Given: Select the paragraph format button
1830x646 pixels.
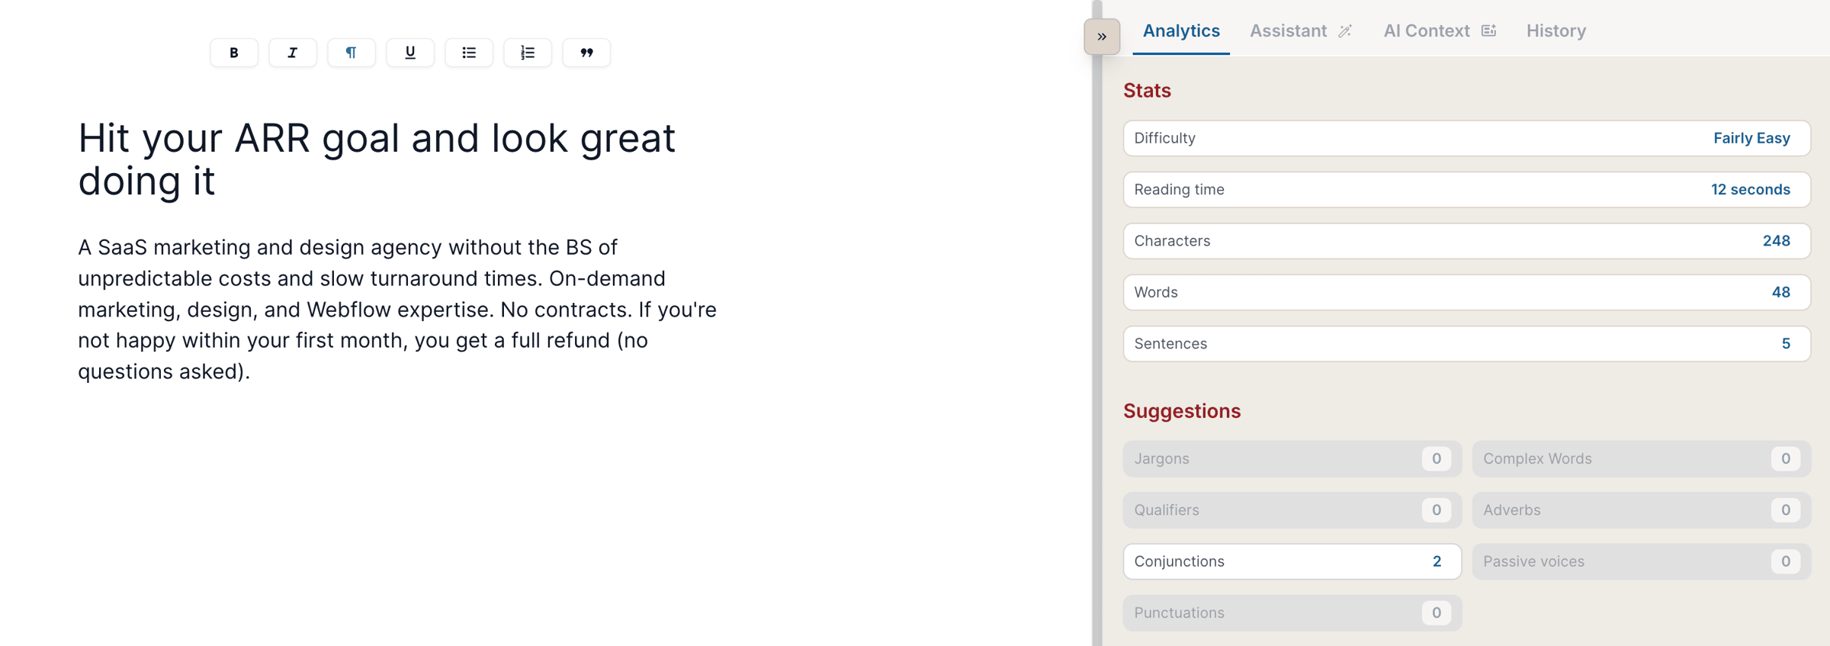Looking at the screenshot, I should click(352, 53).
